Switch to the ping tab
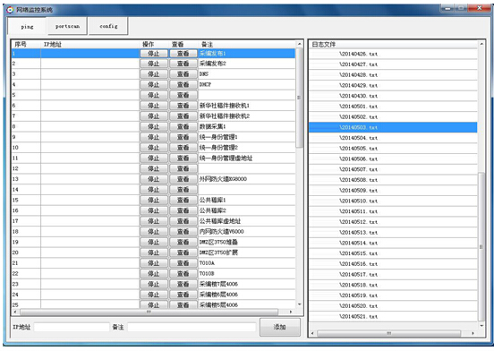The image size is (494, 351). pyautogui.click(x=27, y=27)
